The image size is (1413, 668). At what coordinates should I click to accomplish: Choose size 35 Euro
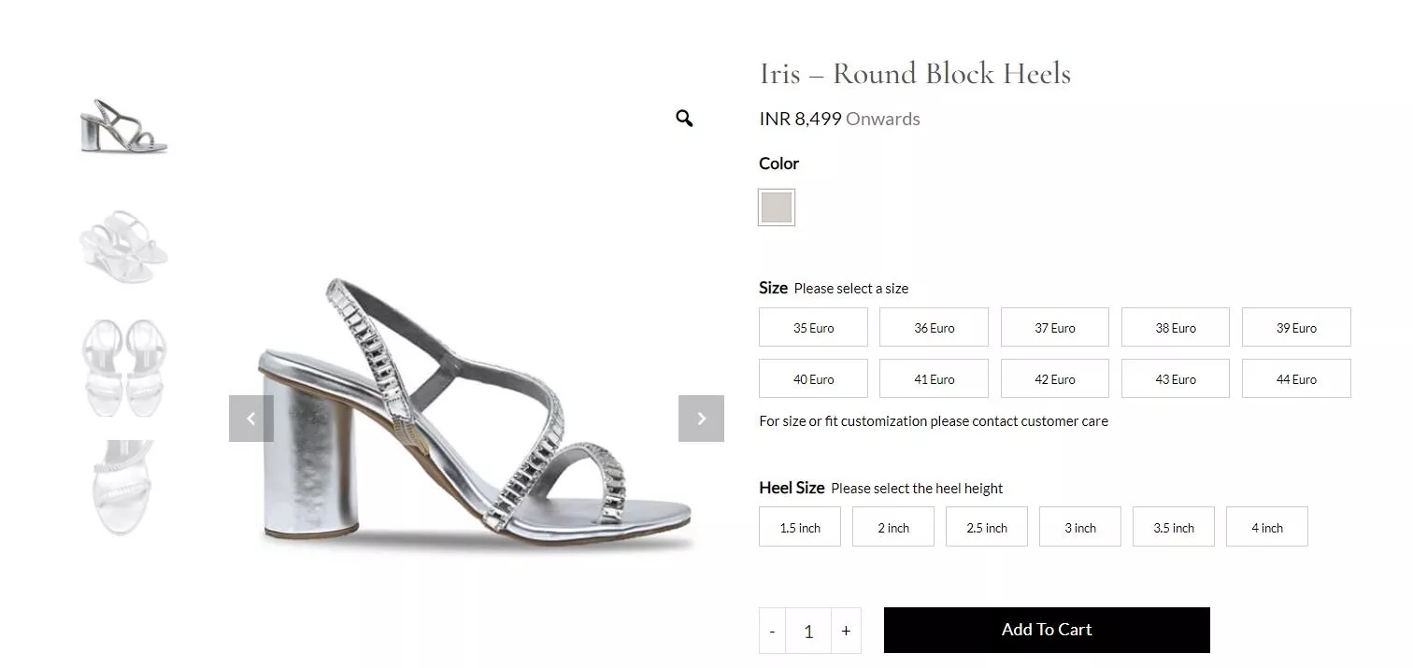pyautogui.click(x=813, y=328)
